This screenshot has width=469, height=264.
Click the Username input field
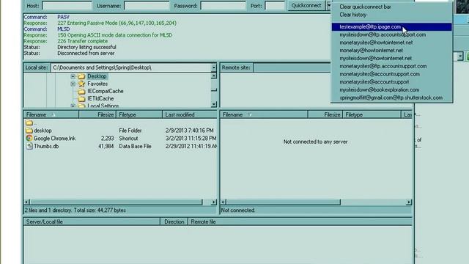[x=147, y=6]
